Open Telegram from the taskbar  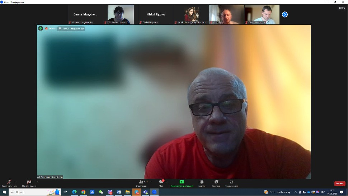tap(136, 192)
